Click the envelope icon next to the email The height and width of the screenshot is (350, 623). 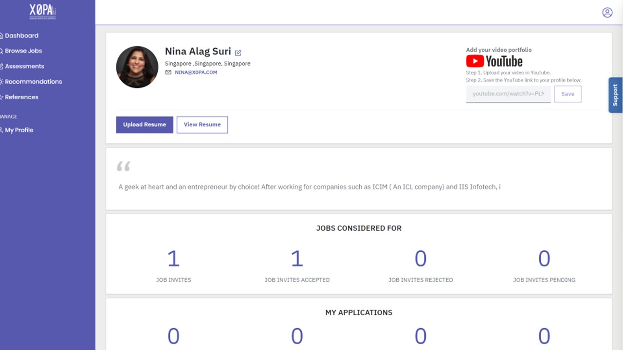pos(168,72)
